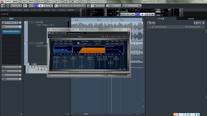Click the reverb Time slider handle
This screenshot has height=116, width=207.
click(65, 61)
